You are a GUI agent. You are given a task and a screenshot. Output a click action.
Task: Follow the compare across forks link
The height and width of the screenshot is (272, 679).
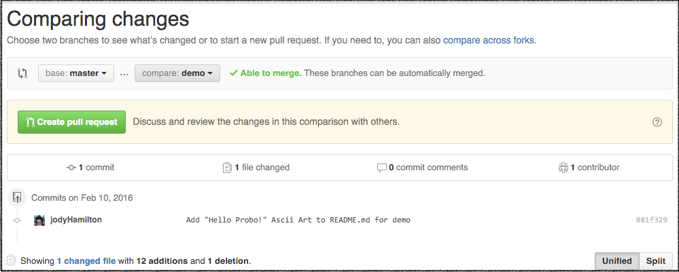[489, 40]
